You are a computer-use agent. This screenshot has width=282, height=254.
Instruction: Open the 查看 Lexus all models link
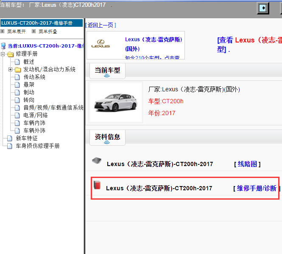tap(249, 45)
